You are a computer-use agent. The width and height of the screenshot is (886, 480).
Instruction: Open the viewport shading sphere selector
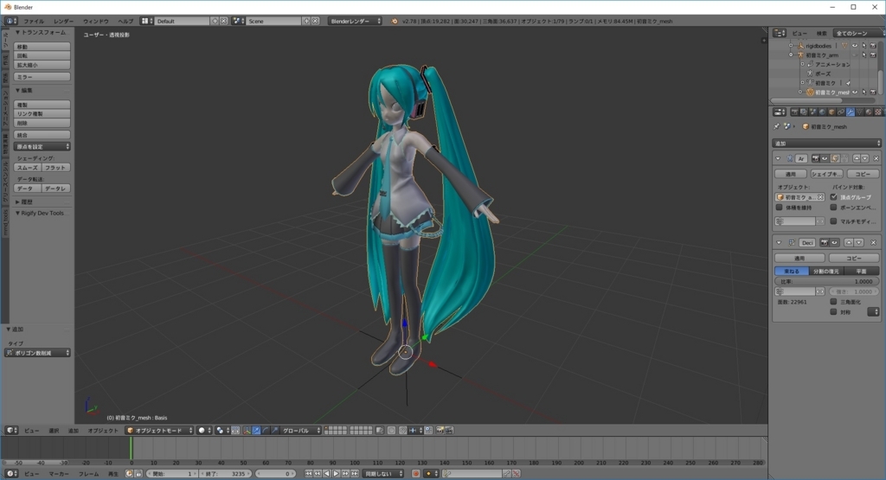click(x=204, y=431)
